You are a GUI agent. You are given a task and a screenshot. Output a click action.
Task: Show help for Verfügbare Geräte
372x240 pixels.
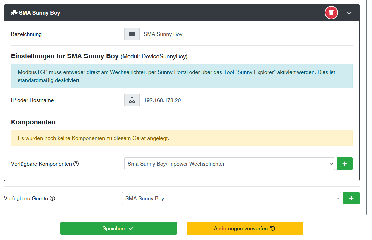click(x=52, y=198)
